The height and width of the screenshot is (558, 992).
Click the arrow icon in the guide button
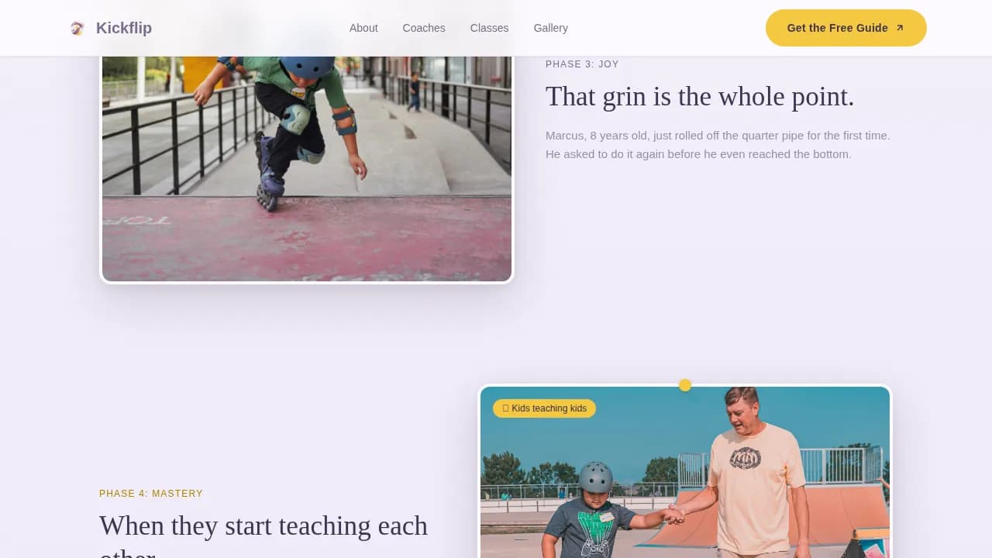point(900,28)
